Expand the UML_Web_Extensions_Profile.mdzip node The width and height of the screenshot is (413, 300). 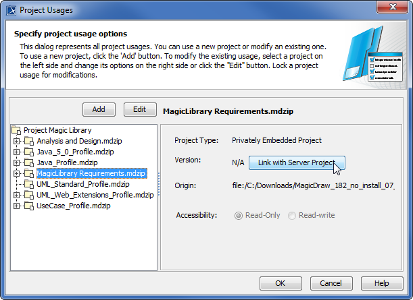pyautogui.click(x=16, y=195)
